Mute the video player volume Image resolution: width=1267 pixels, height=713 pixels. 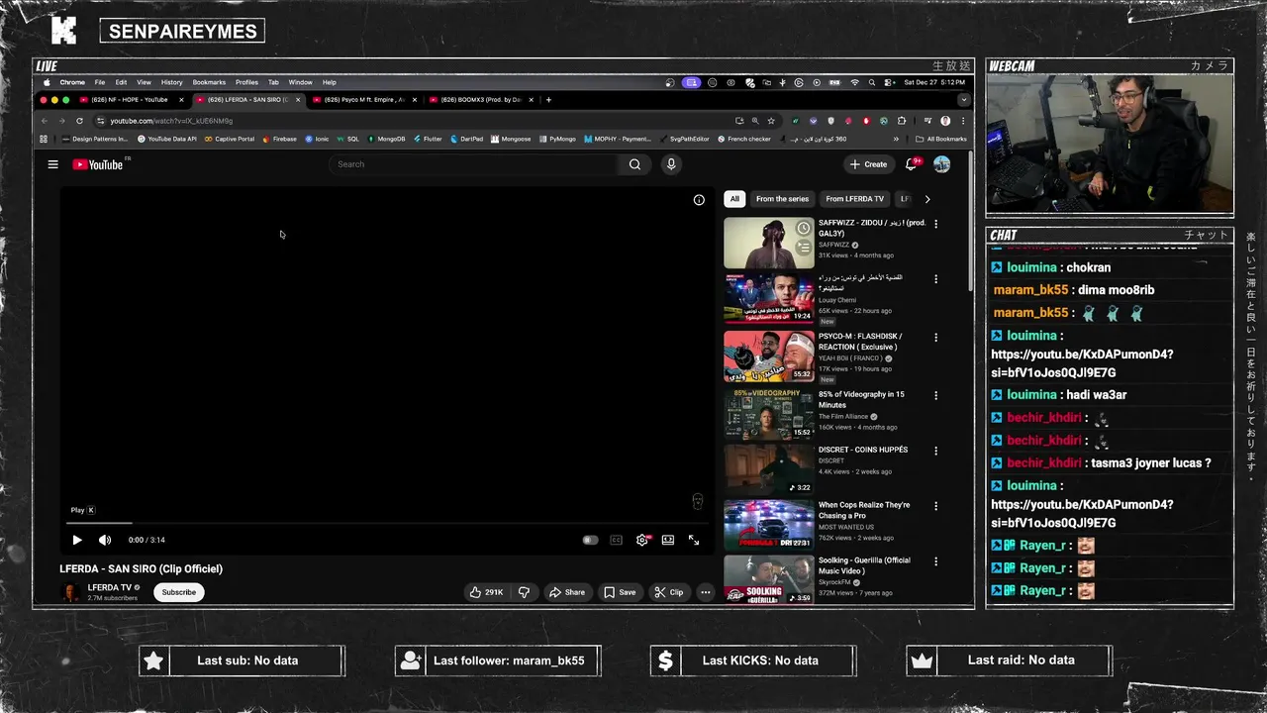[x=105, y=540]
